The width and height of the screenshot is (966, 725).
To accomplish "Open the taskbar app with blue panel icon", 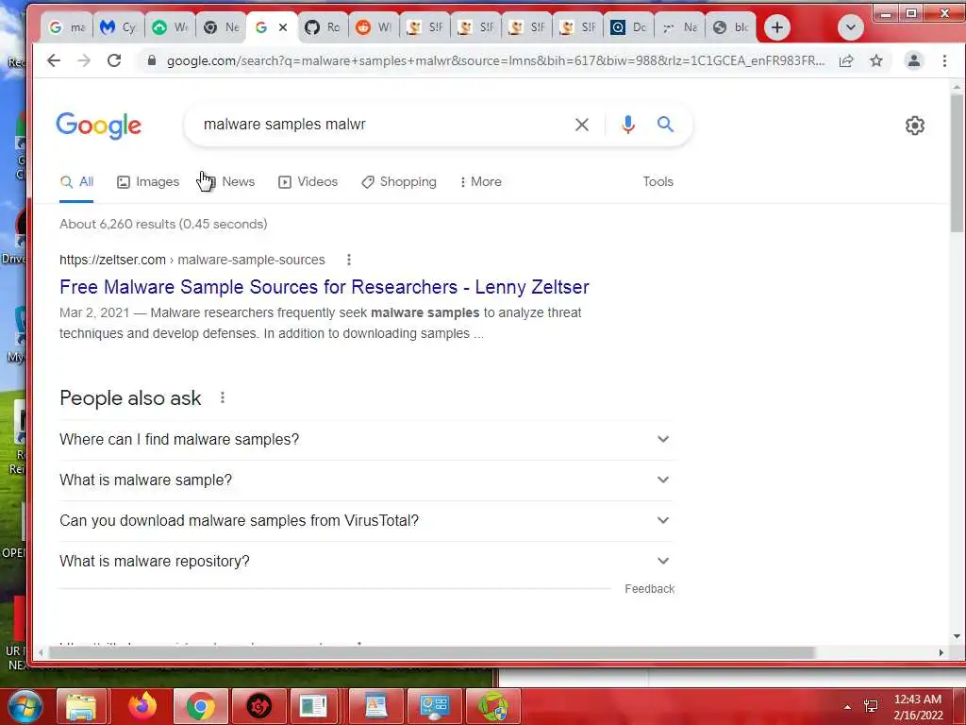I will click(x=434, y=706).
